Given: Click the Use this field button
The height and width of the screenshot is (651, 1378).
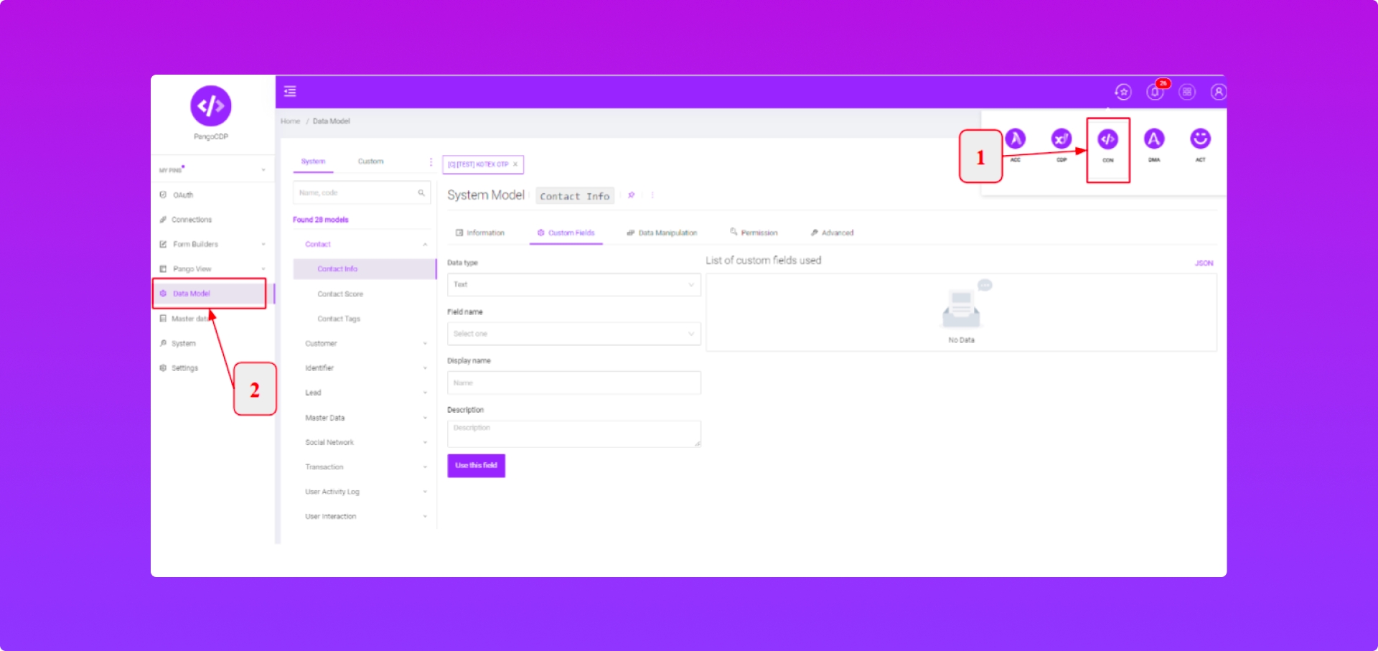Looking at the screenshot, I should point(476,466).
